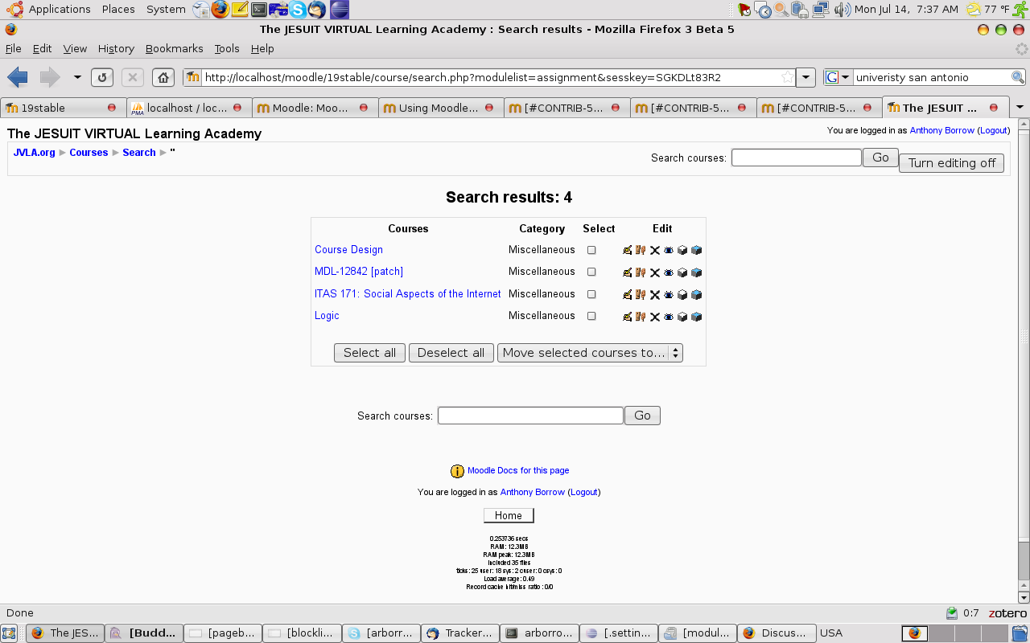The width and height of the screenshot is (1030, 643).
Task: Open the Tools menu
Action: pos(227,48)
